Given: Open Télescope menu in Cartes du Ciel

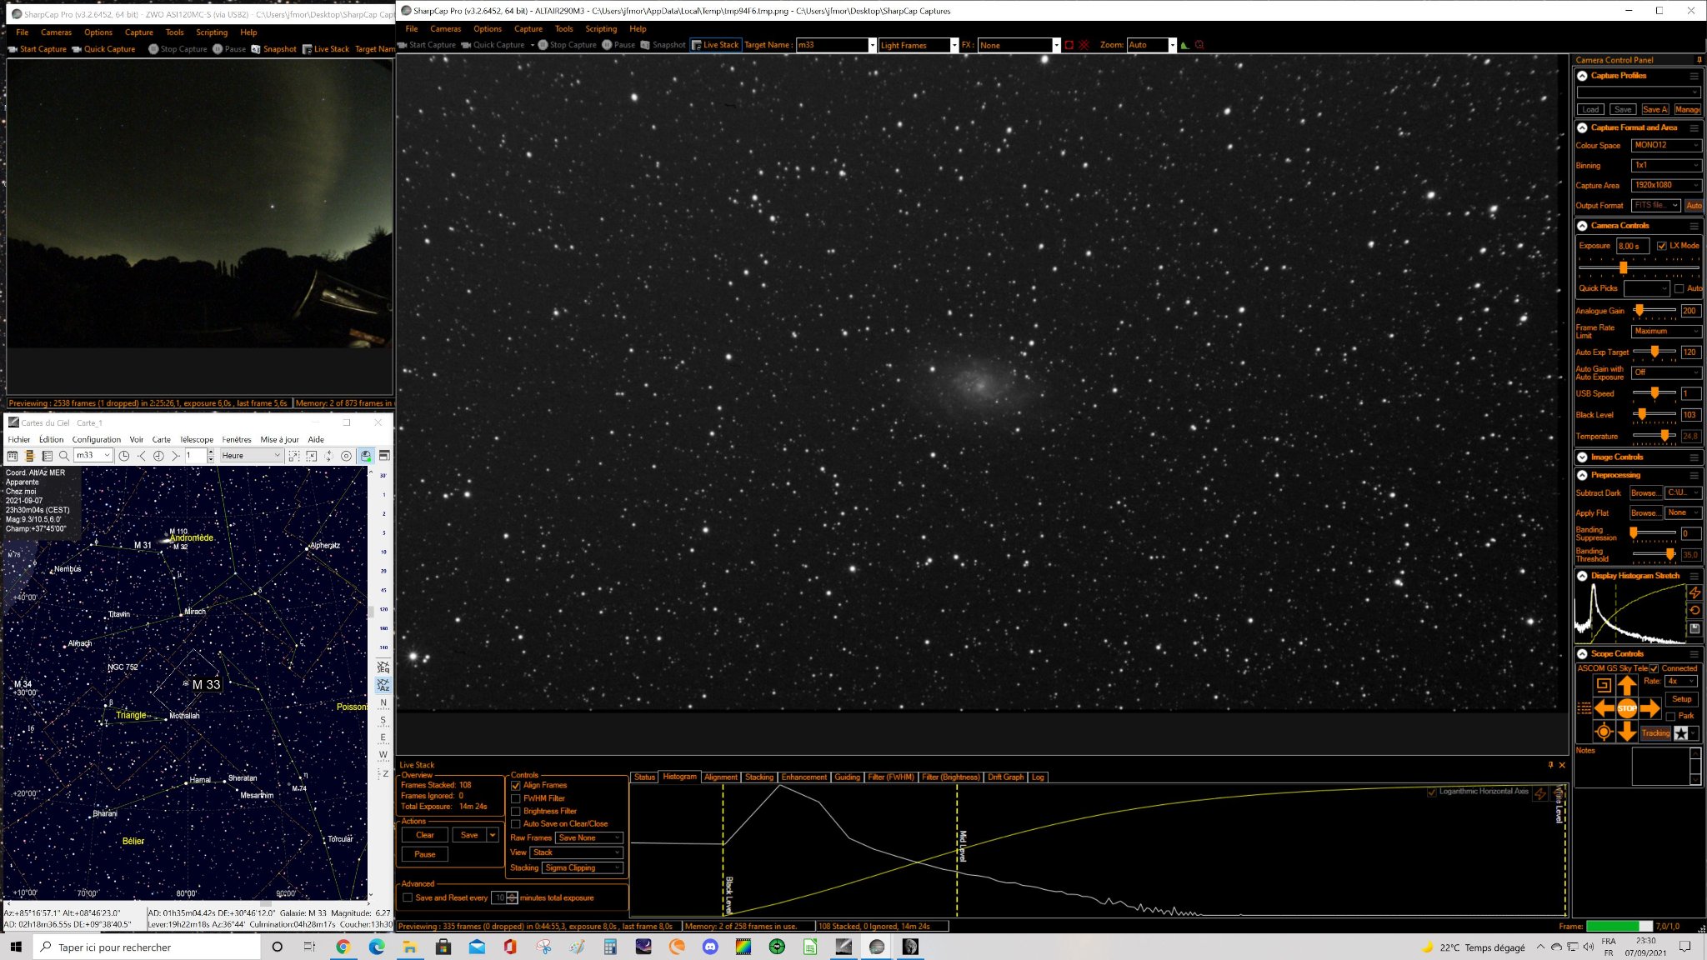Looking at the screenshot, I should point(197,439).
